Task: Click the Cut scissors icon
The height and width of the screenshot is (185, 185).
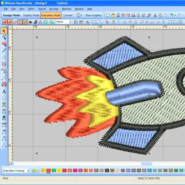Action: pyautogui.click(x=155, y=15)
